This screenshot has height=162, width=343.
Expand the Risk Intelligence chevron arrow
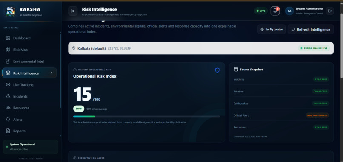pyautogui.click(x=51, y=73)
